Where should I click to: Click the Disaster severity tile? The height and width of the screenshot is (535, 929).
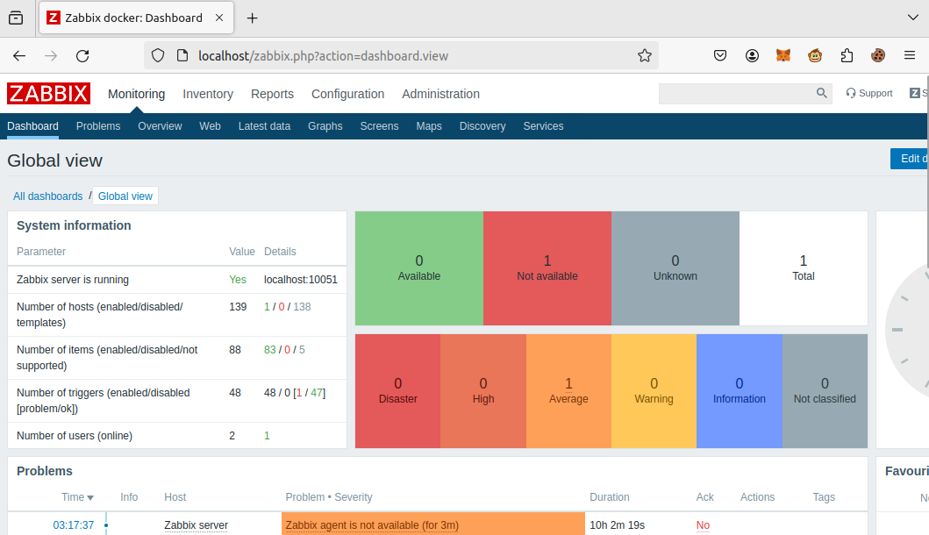pyautogui.click(x=397, y=391)
